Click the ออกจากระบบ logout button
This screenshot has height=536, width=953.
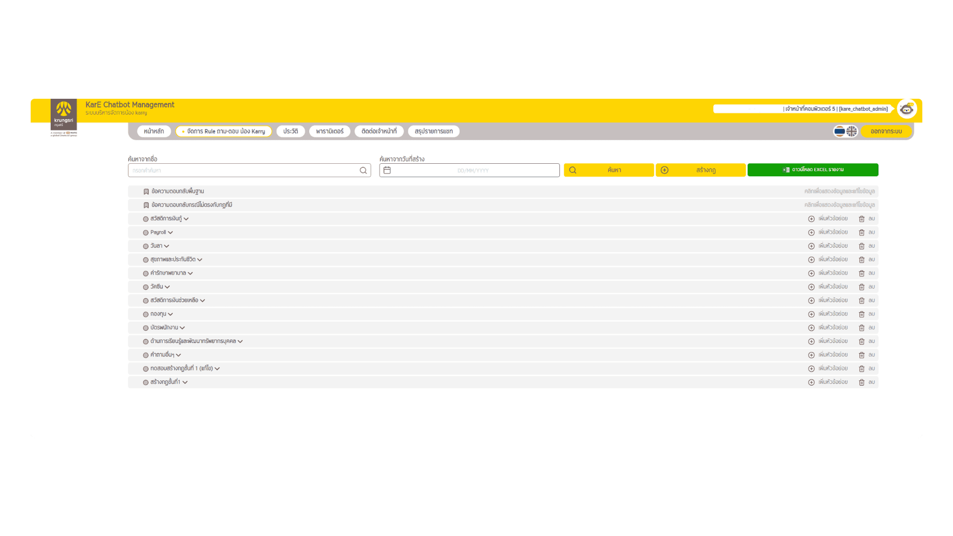(x=886, y=131)
